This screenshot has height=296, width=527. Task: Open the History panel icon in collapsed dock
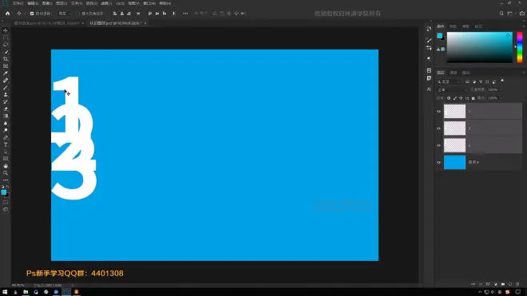click(429, 30)
